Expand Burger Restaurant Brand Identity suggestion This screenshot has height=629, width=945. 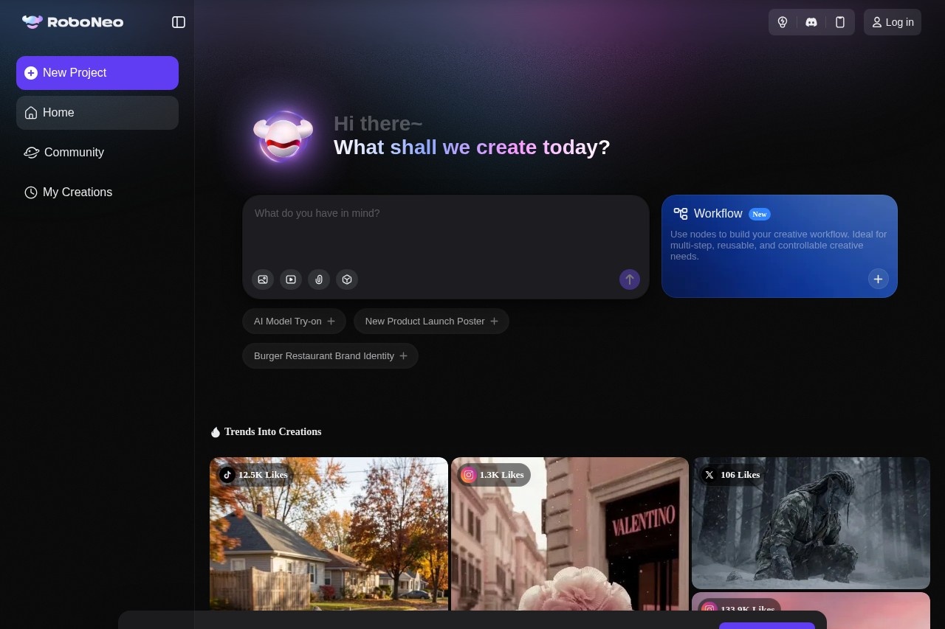[330, 356]
